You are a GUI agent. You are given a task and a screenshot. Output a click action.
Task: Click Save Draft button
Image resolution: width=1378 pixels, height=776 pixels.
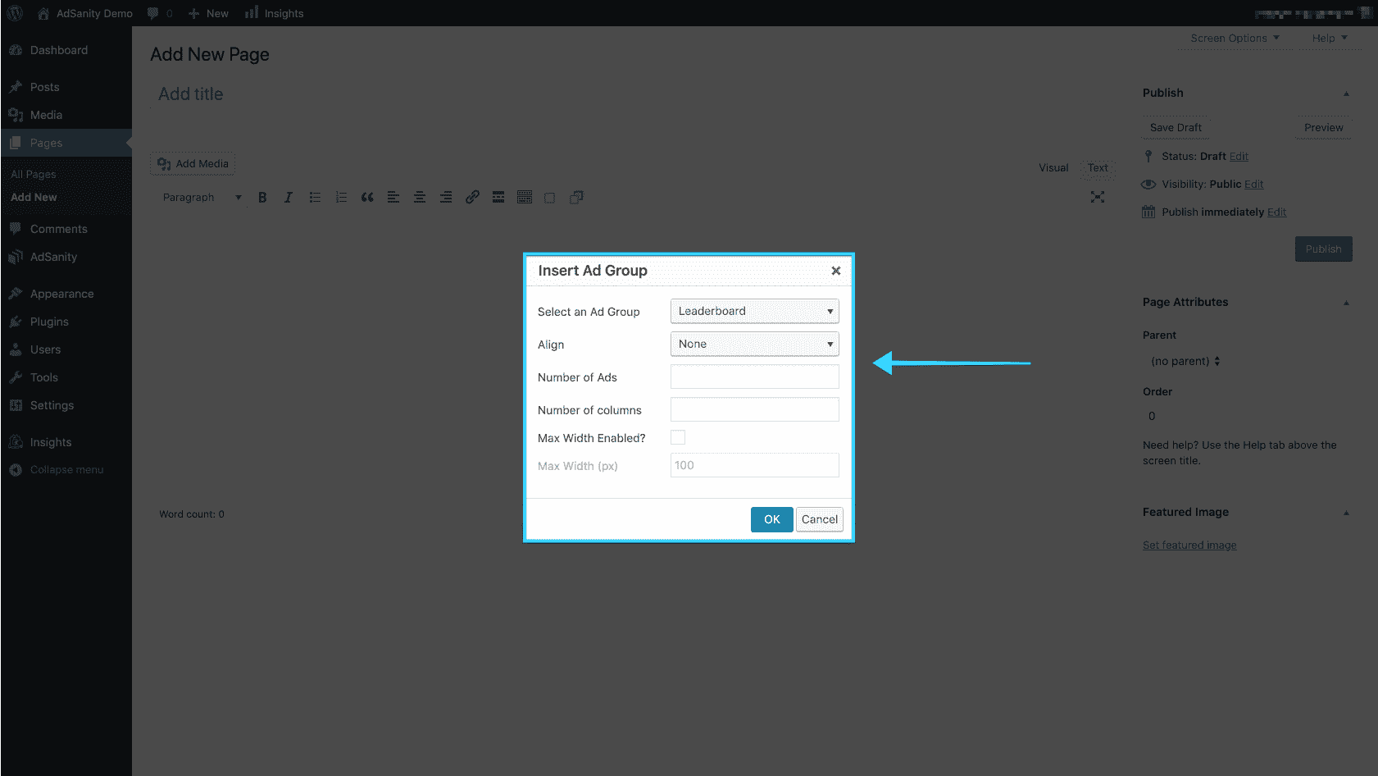click(x=1176, y=127)
